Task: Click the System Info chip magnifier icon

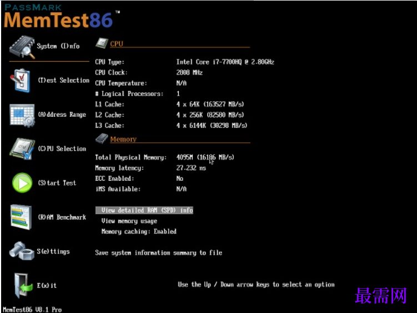Action: [22, 47]
